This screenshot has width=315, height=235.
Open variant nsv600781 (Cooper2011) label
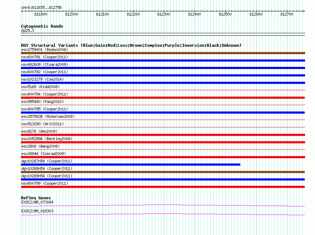(45, 57)
